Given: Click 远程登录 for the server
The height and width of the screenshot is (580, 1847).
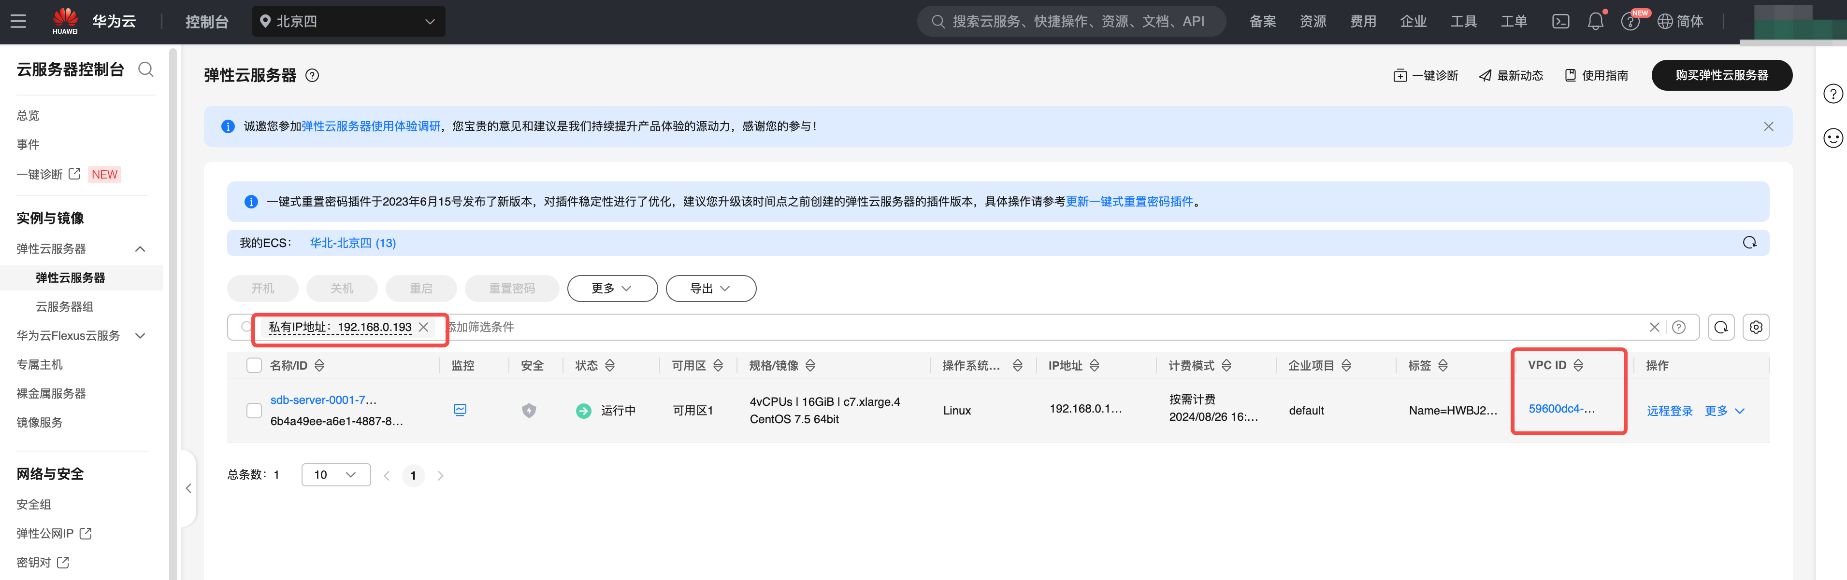Looking at the screenshot, I should [x=1669, y=410].
